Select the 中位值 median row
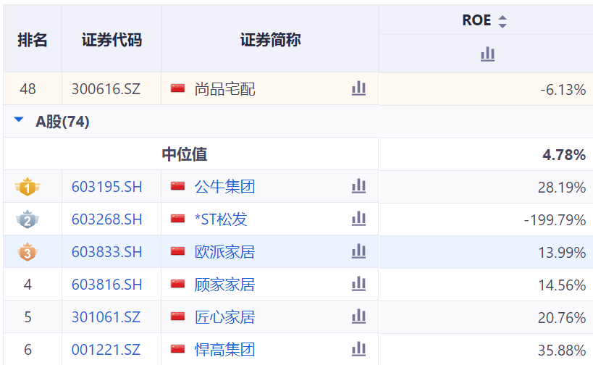The height and width of the screenshot is (365, 593). point(184,154)
